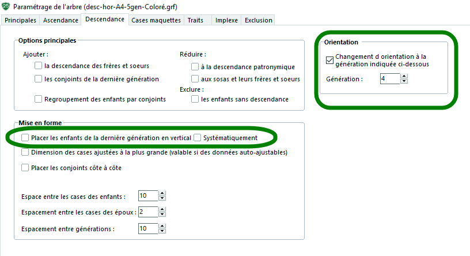Viewport: 470px width, 256px height.
Task: Check Placer les conjoints côte à côte
Action: (25, 167)
